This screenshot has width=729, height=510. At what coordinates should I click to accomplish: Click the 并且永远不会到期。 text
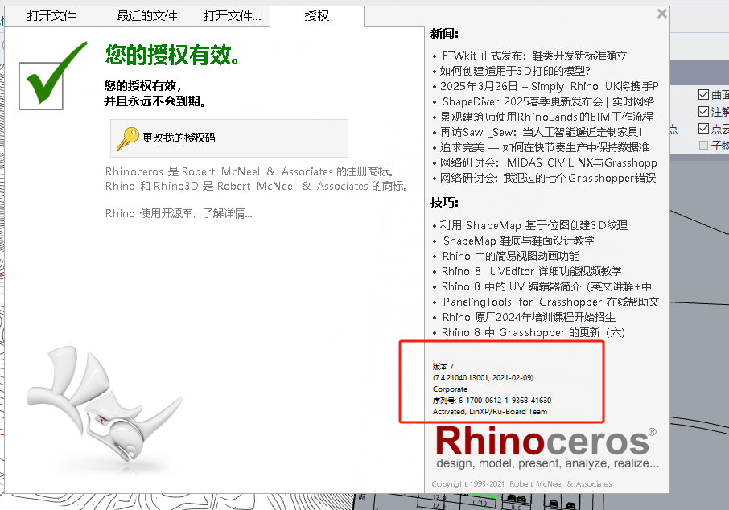[154, 101]
